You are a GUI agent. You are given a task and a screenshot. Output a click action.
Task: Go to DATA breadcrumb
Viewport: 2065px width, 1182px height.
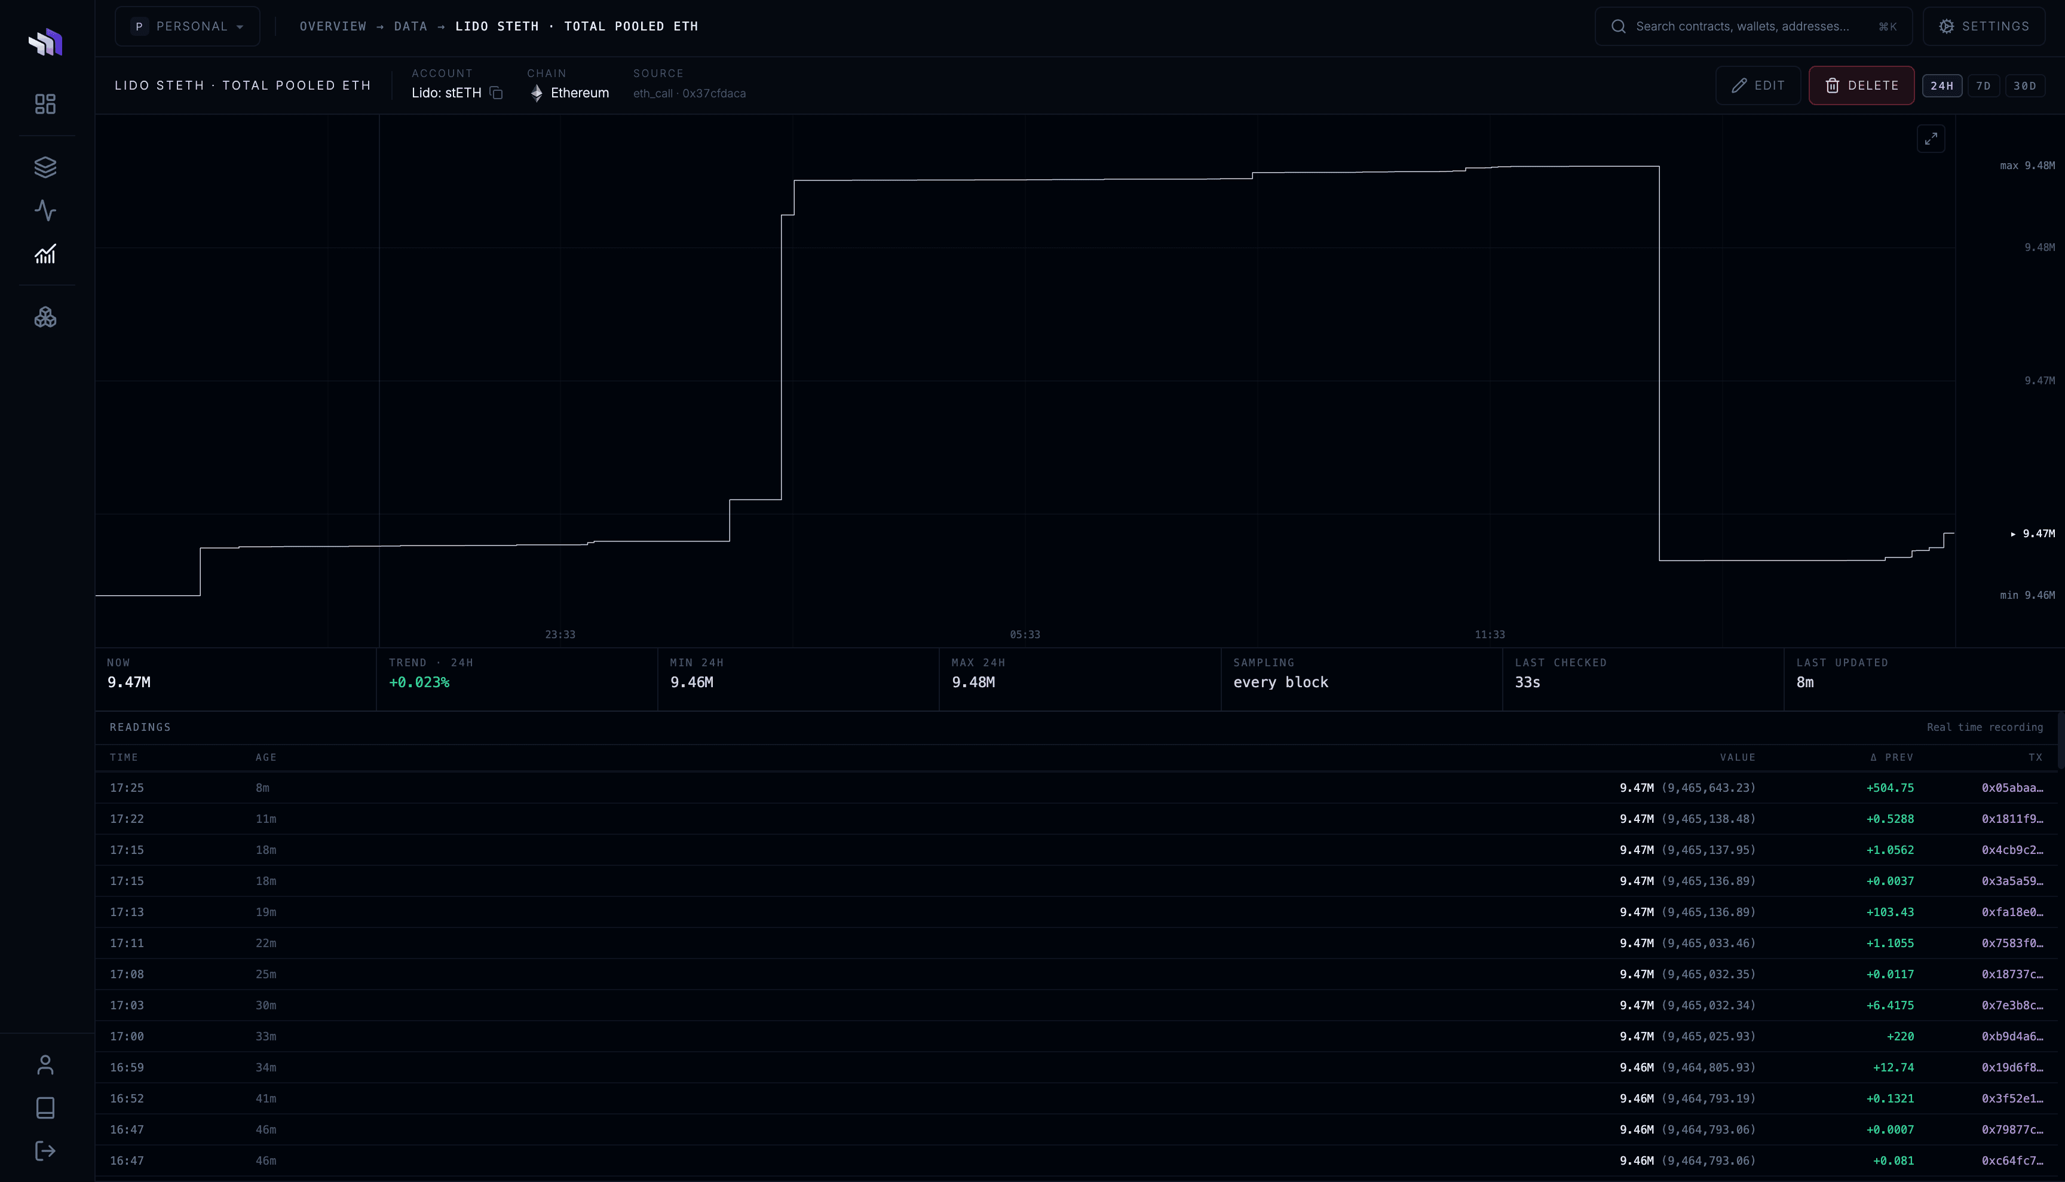point(410,27)
